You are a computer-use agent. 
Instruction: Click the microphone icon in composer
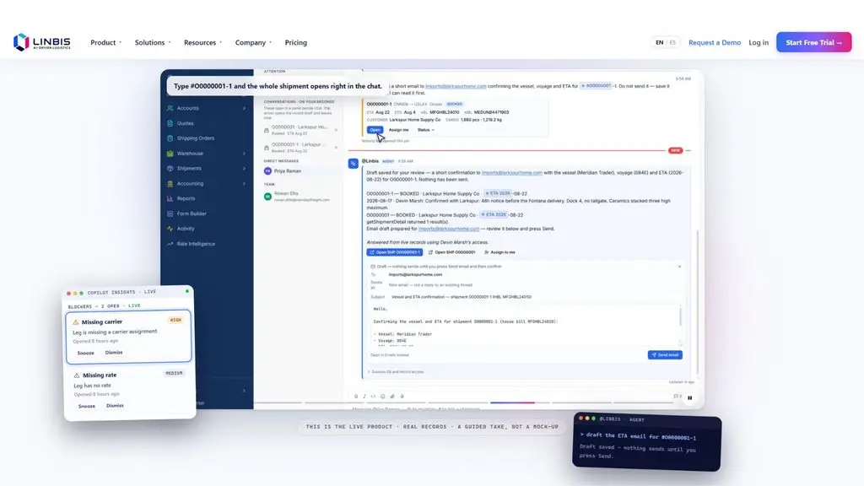402,397
